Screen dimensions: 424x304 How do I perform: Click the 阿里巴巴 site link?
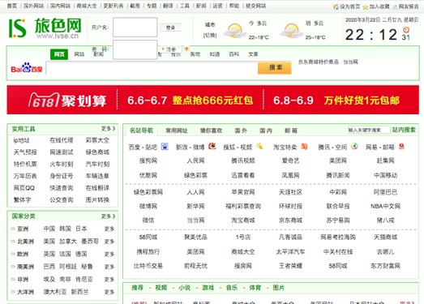tap(385, 192)
